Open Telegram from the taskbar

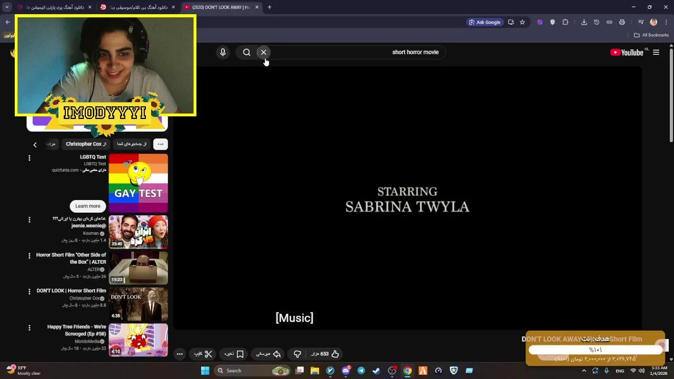361,371
